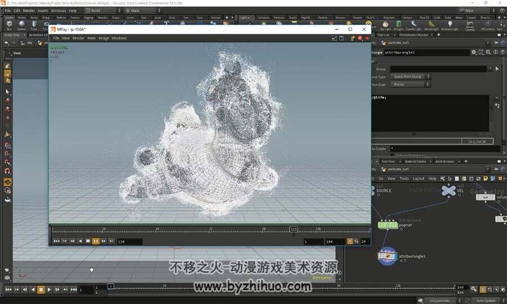Pause playback in MPlay

(96, 241)
